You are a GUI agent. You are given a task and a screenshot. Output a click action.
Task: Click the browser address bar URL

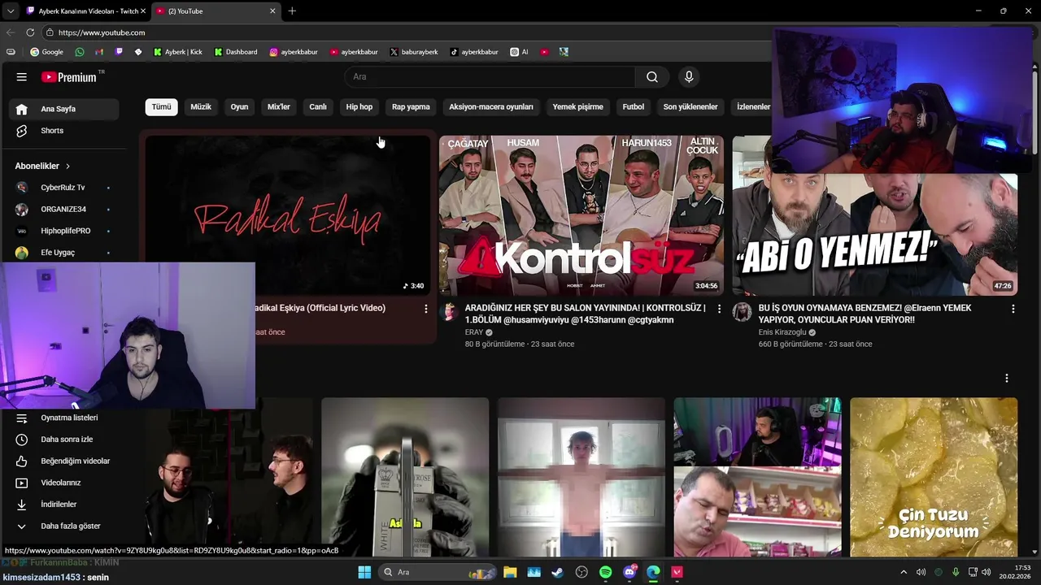(102, 32)
